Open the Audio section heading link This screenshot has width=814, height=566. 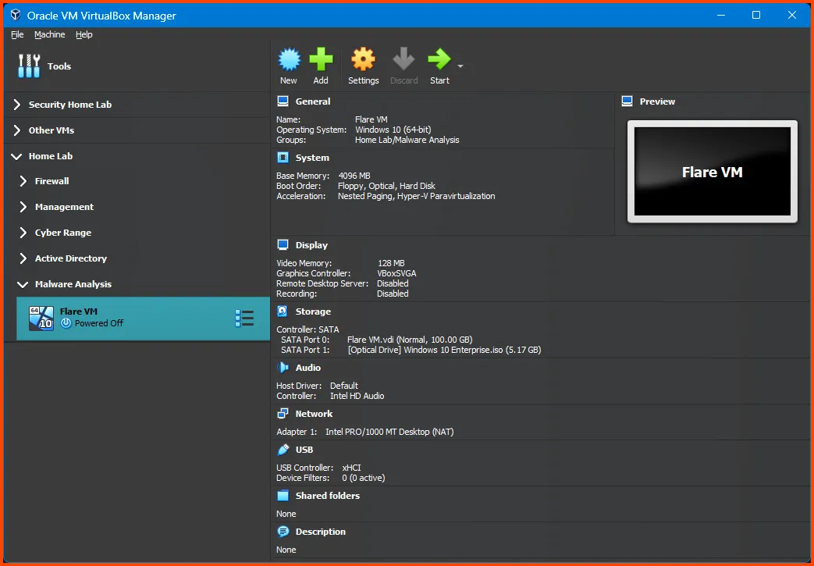click(307, 368)
